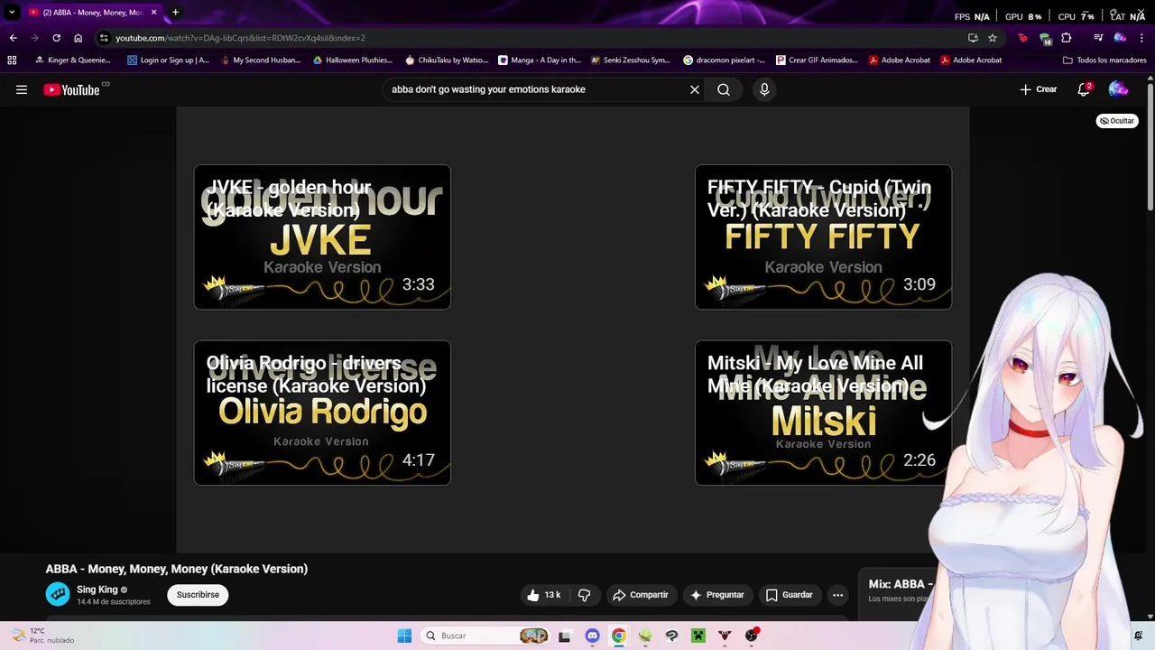Open Chrome extensions puzzle icon
The image size is (1155, 650).
point(1067,38)
